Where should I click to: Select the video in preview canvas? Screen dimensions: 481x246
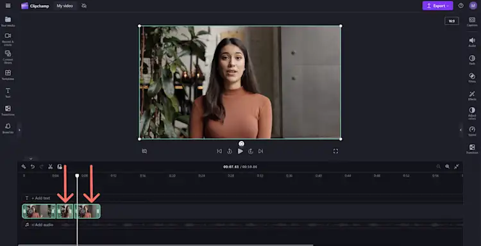pyautogui.click(x=240, y=82)
